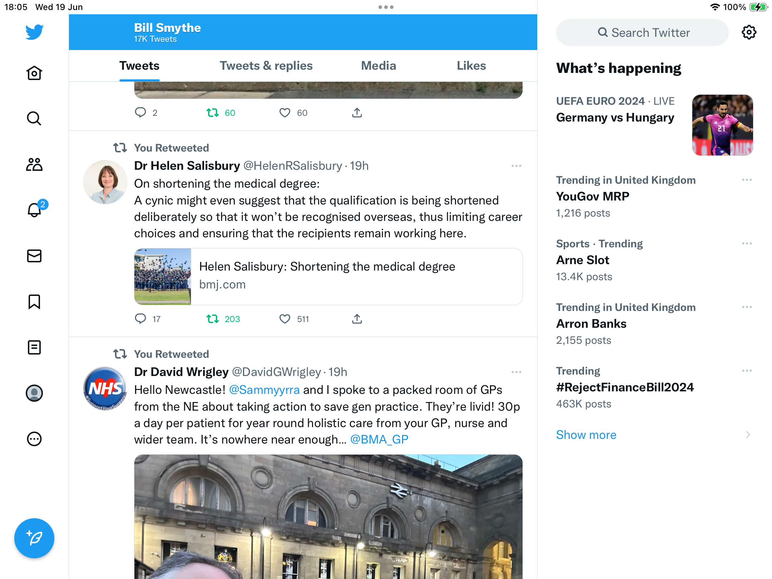772x579 pixels.
Task: Open Dr David Wrigley's NHS avatar
Action: tap(105, 389)
